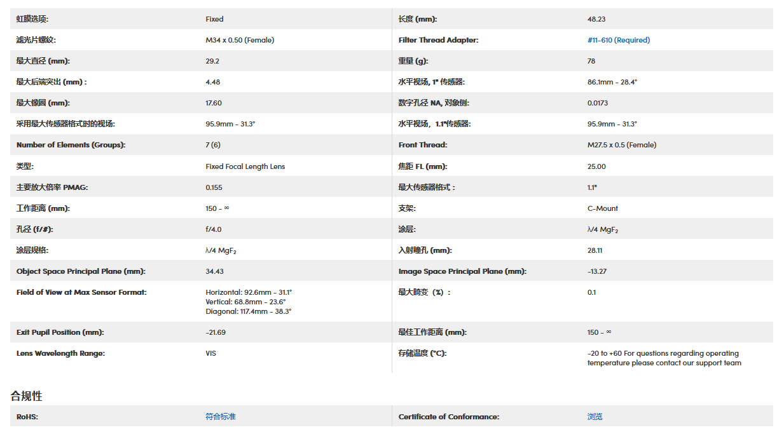This screenshot has height=439, width=784.
Task: Click the M34 x 0.50 (Female) value
Action: pos(240,40)
